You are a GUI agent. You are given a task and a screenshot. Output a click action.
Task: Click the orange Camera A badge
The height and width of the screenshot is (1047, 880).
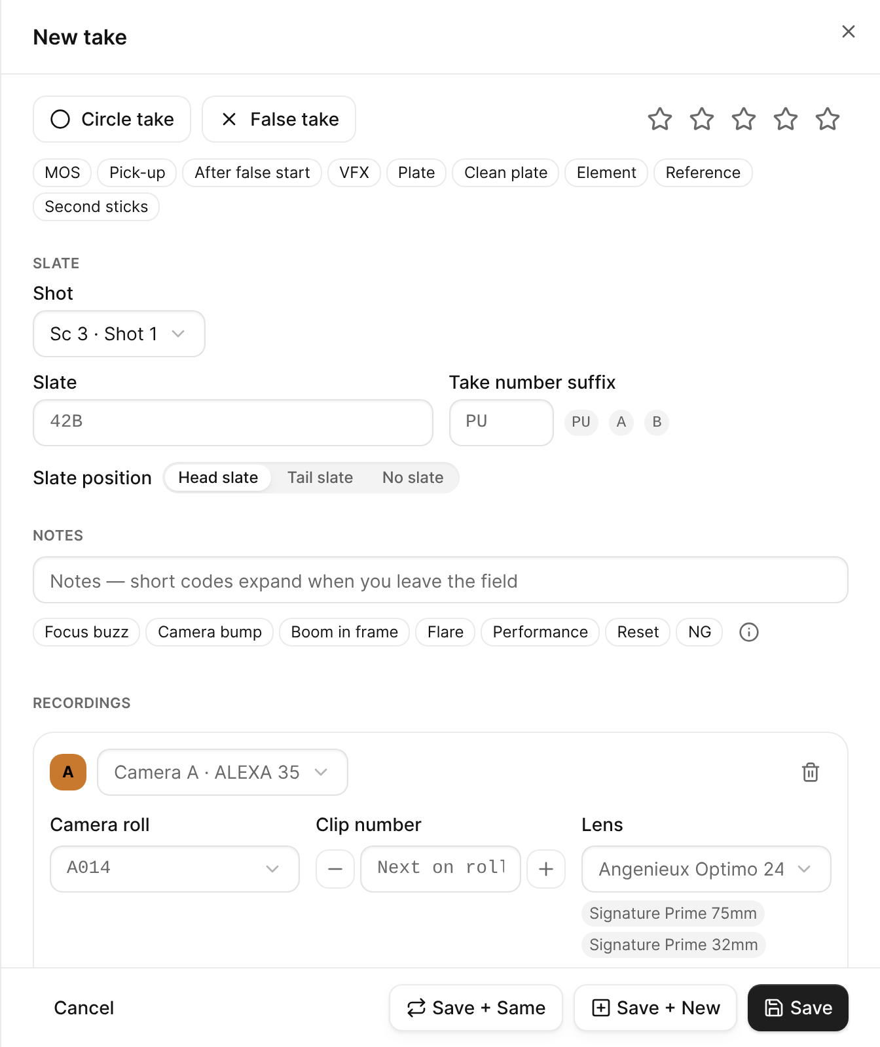click(68, 772)
